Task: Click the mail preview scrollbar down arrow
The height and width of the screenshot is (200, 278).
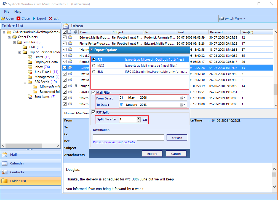Action: (x=274, y=187)
